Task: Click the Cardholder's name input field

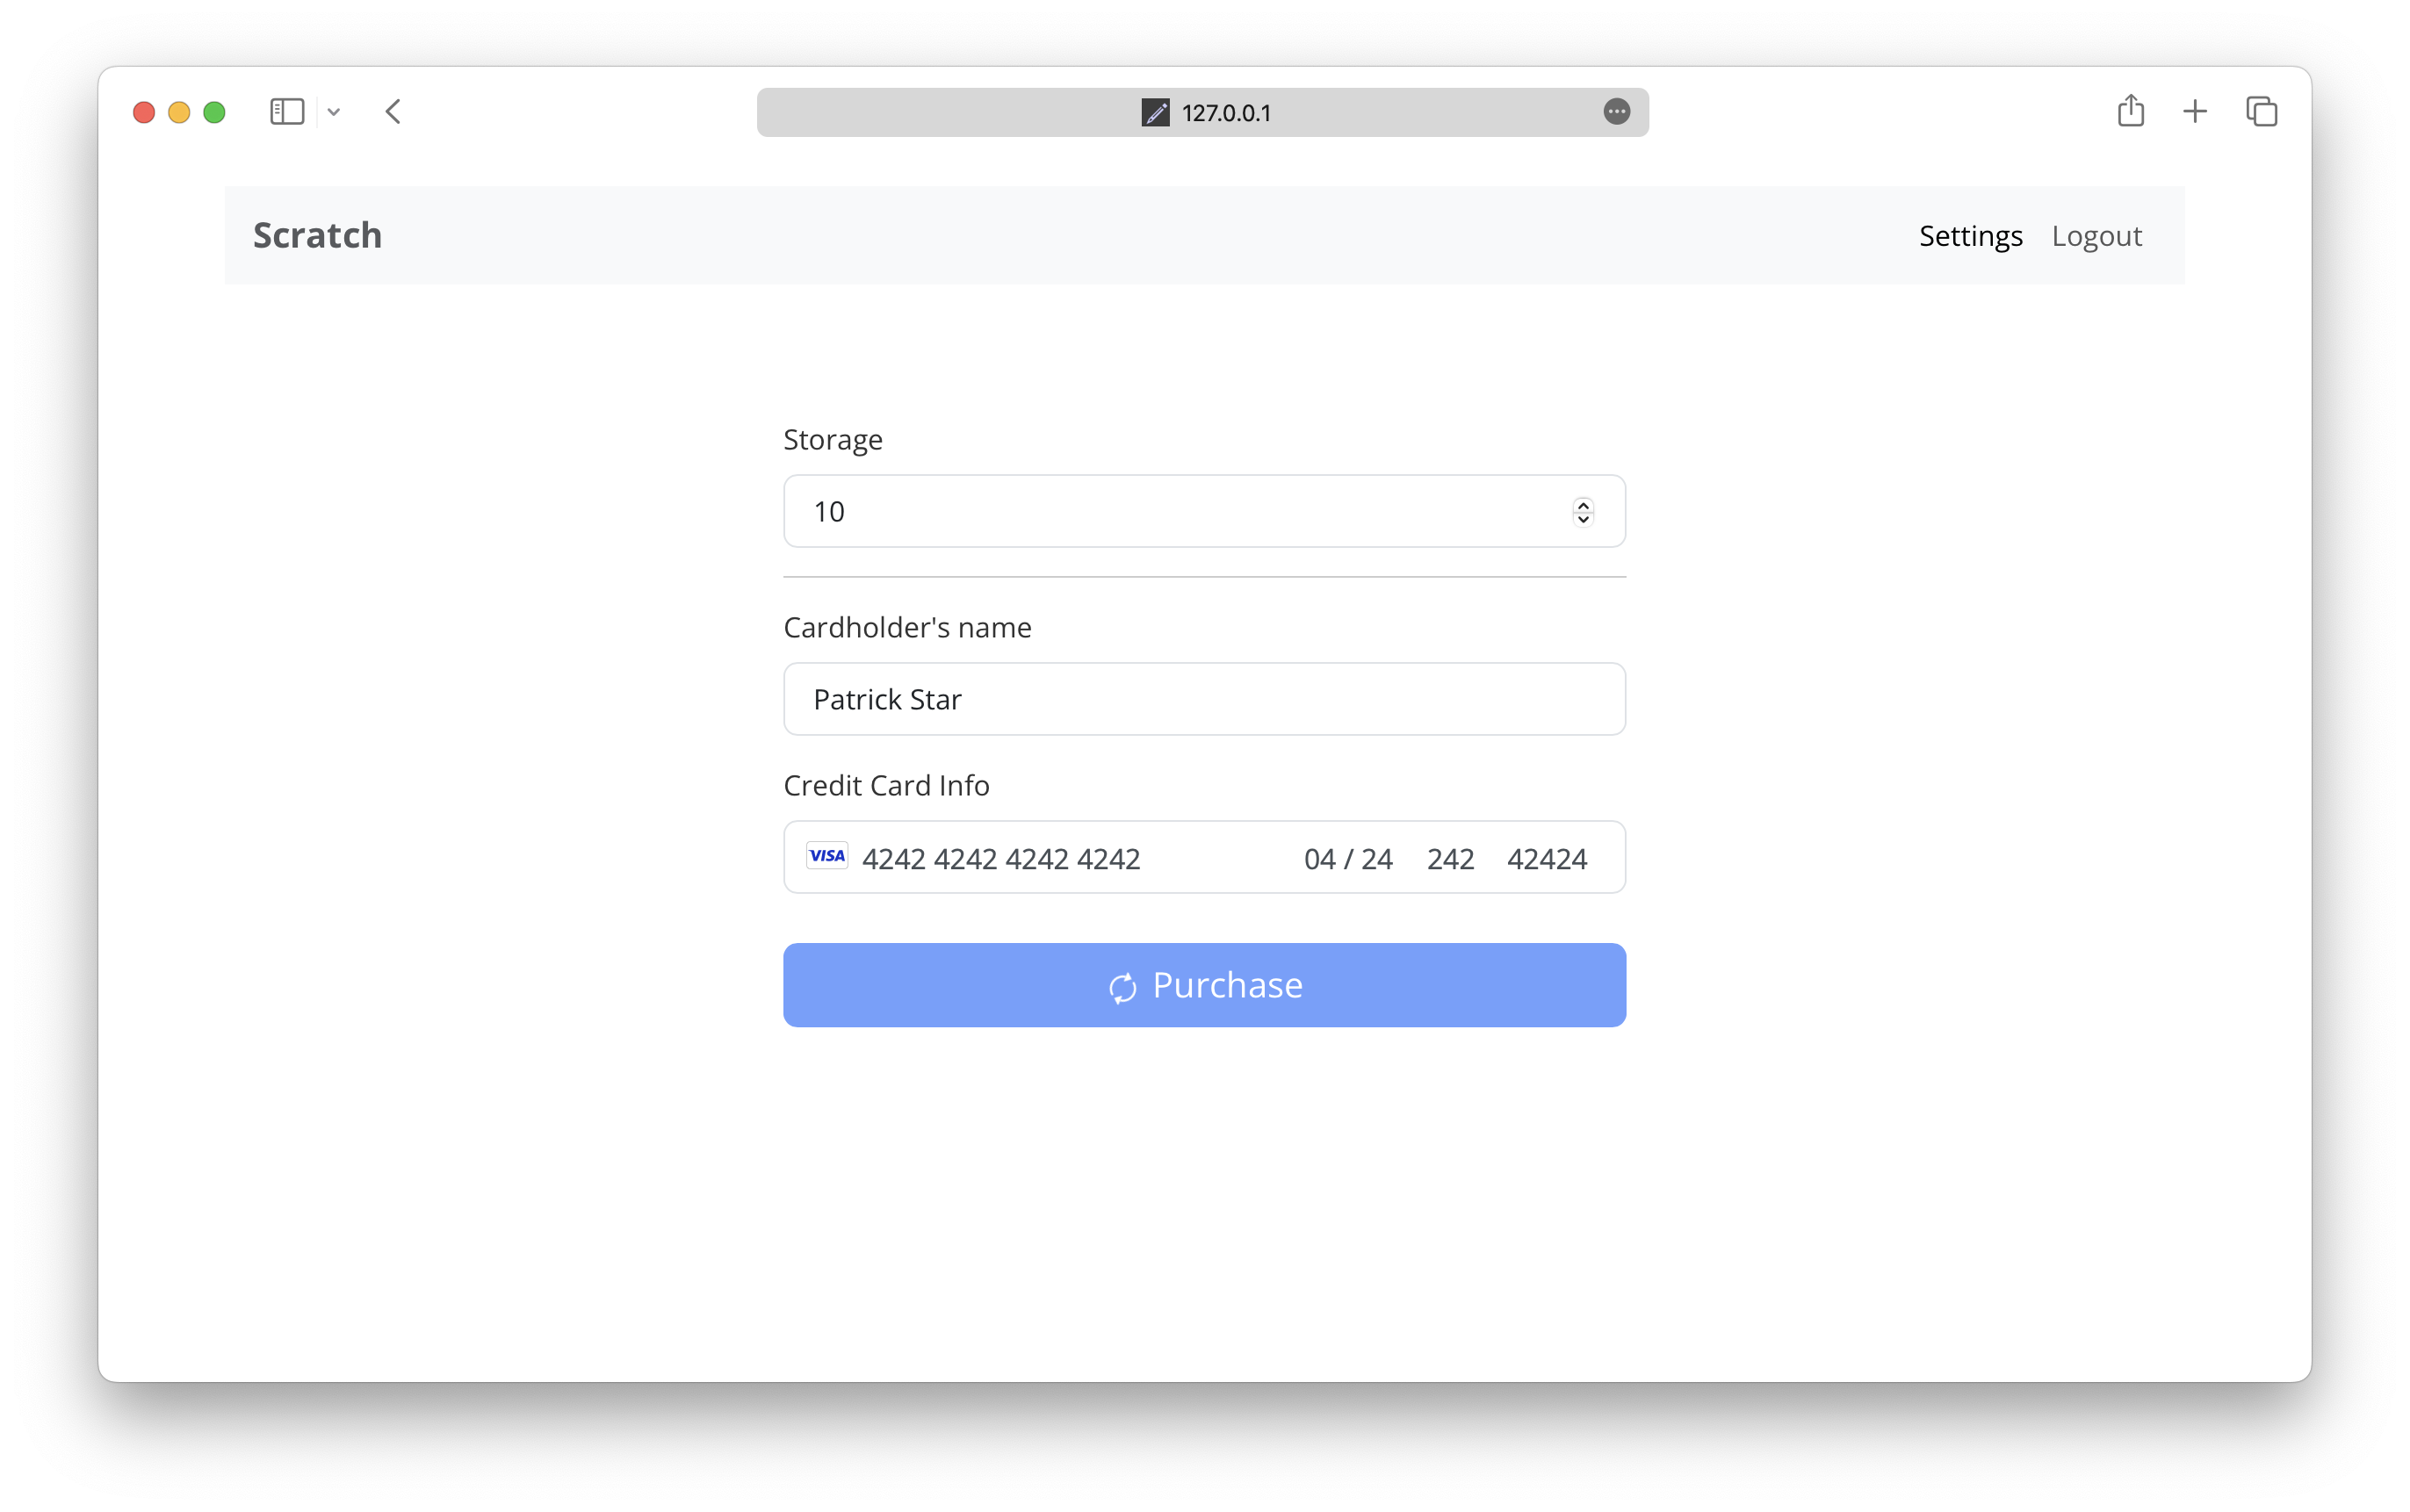Action: click(1204, 699)
